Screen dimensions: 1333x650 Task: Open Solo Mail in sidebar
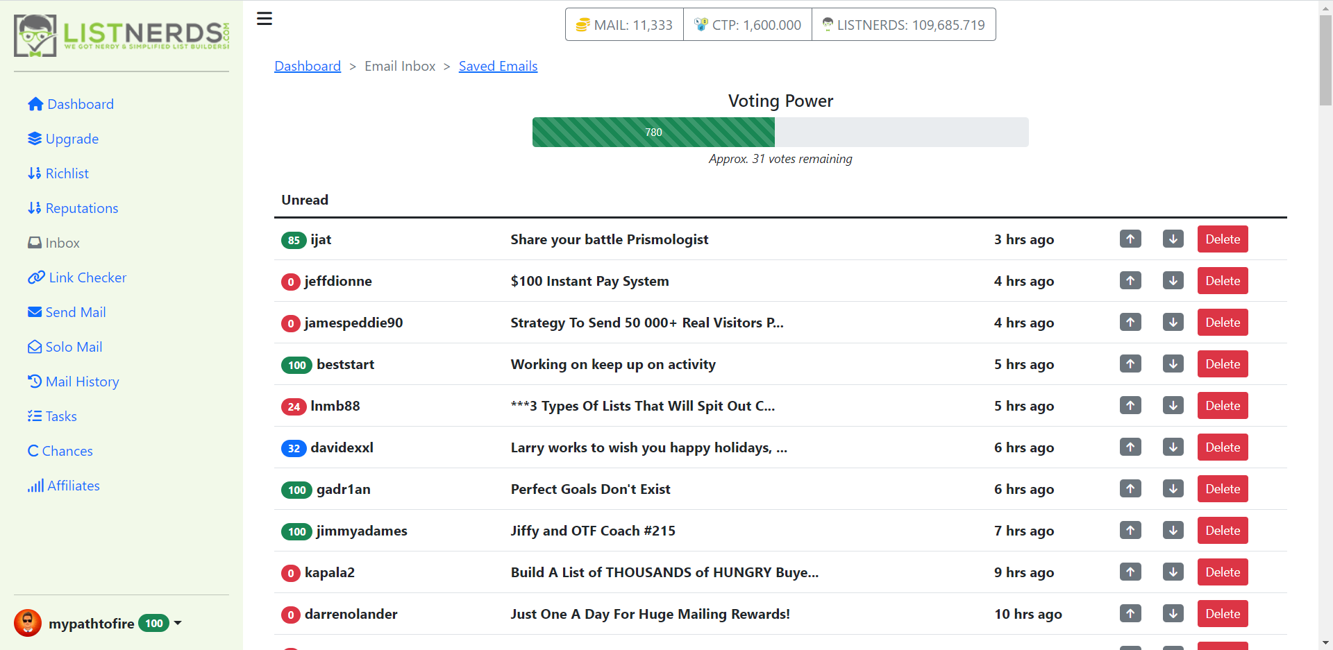point(65,347)
